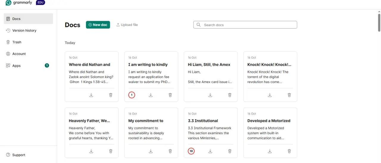The height and width of the screenshot is (163, 381).
Task: Open Docs in the sidebar
Action: tap(29, 19)
